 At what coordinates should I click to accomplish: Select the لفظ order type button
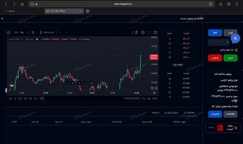pos(215,33)
